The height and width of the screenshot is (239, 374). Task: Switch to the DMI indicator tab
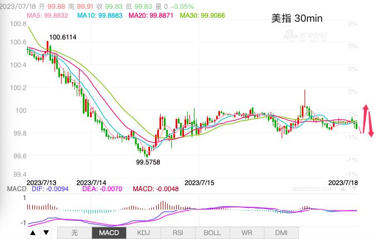click(x=281, y=232)
